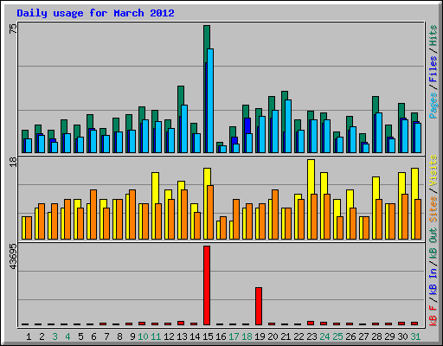The height and width of the screenshot is (346, 443).
Task: Click day label "2" on the x-axis
Action: [x=42, y=336]
